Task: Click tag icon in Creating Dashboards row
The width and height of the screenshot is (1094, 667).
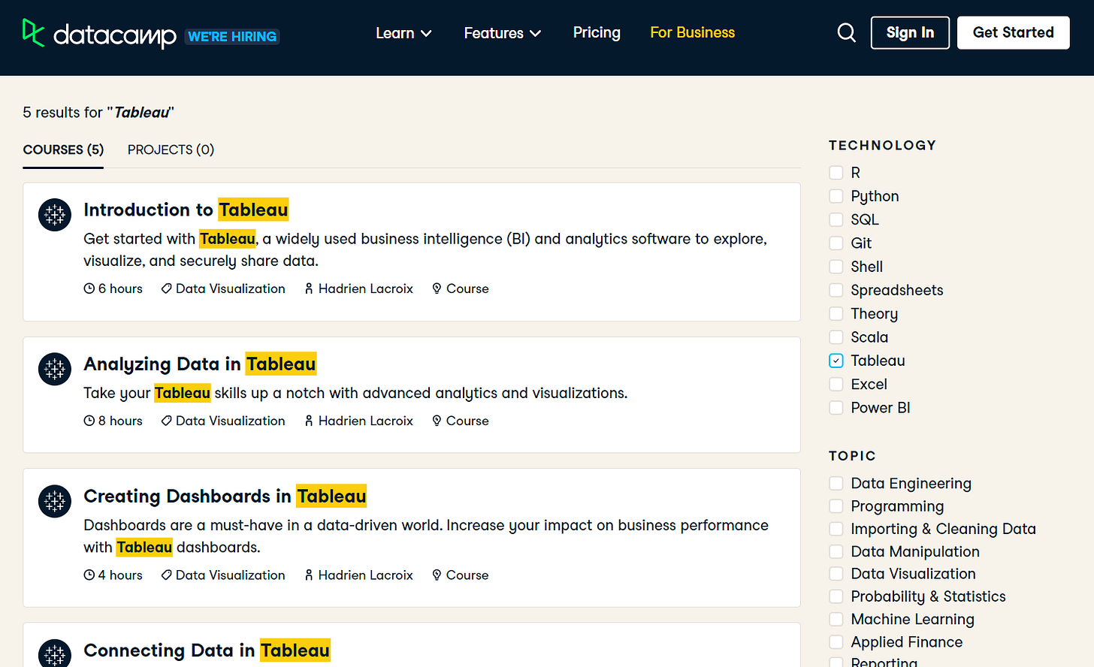Action: [167, 575]
